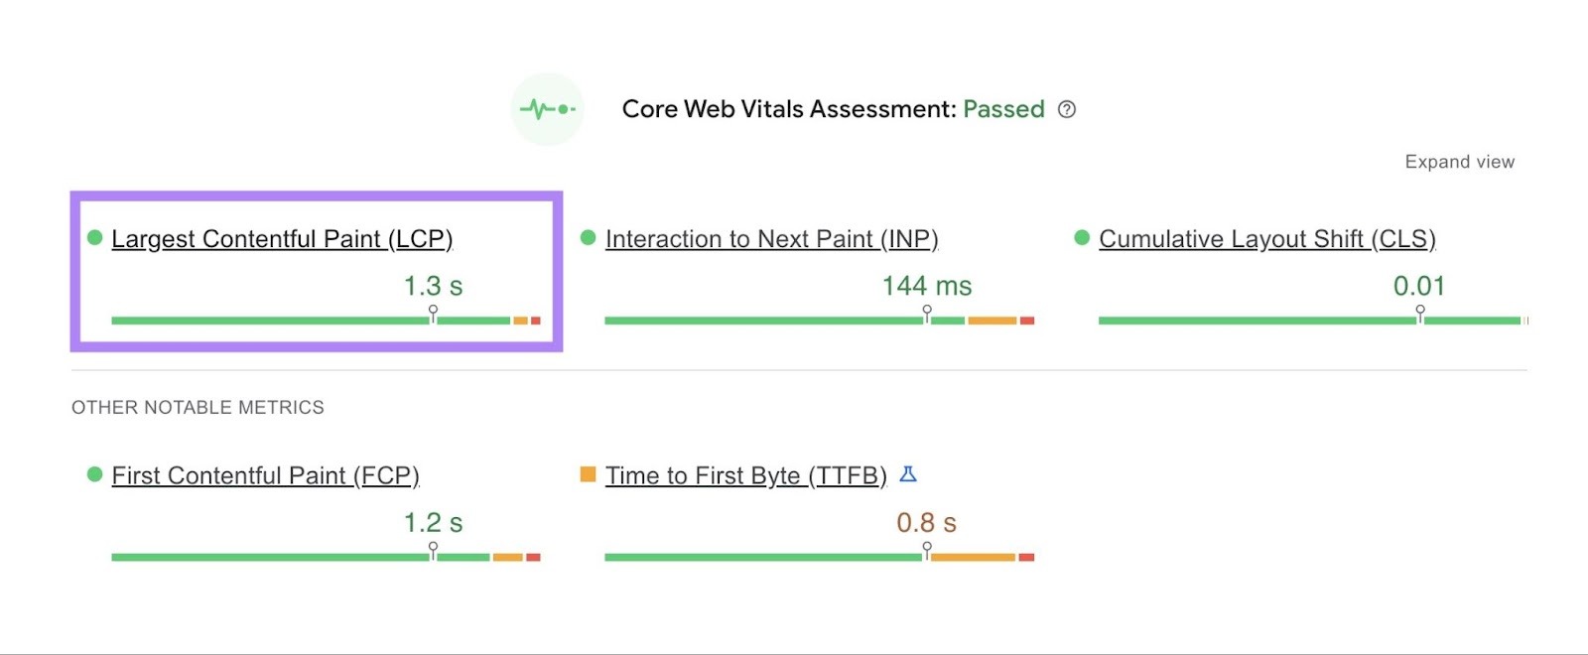Select the green dot next to FCP
The image size is (1588, 655).
click(94, 473)
